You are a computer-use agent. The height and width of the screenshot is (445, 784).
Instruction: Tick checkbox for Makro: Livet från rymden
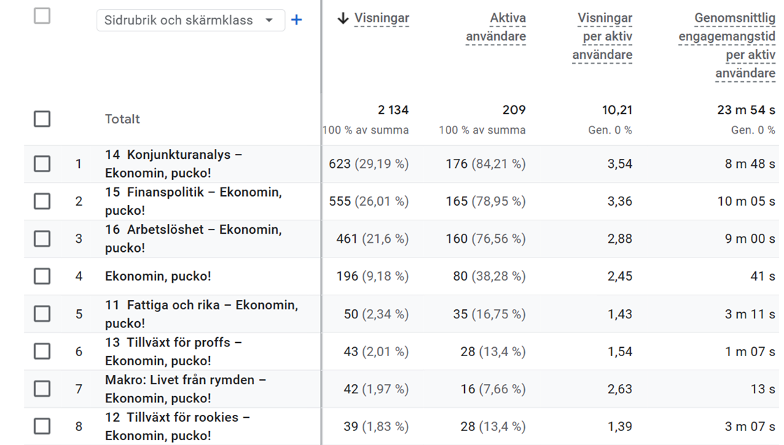tap(42, 389)
